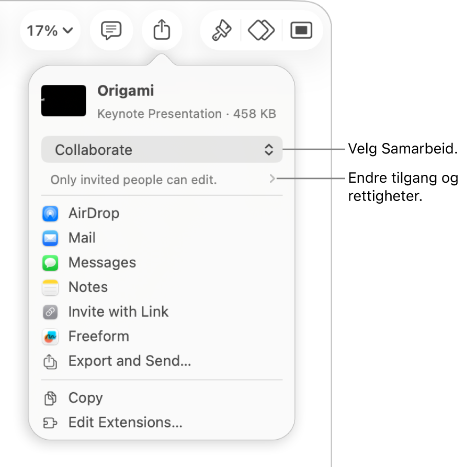
Task: Click the AirDrop icon
Action: pyautogui.click(x=50, y=214)
